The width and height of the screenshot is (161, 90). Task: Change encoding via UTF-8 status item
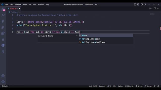point(109,86)
